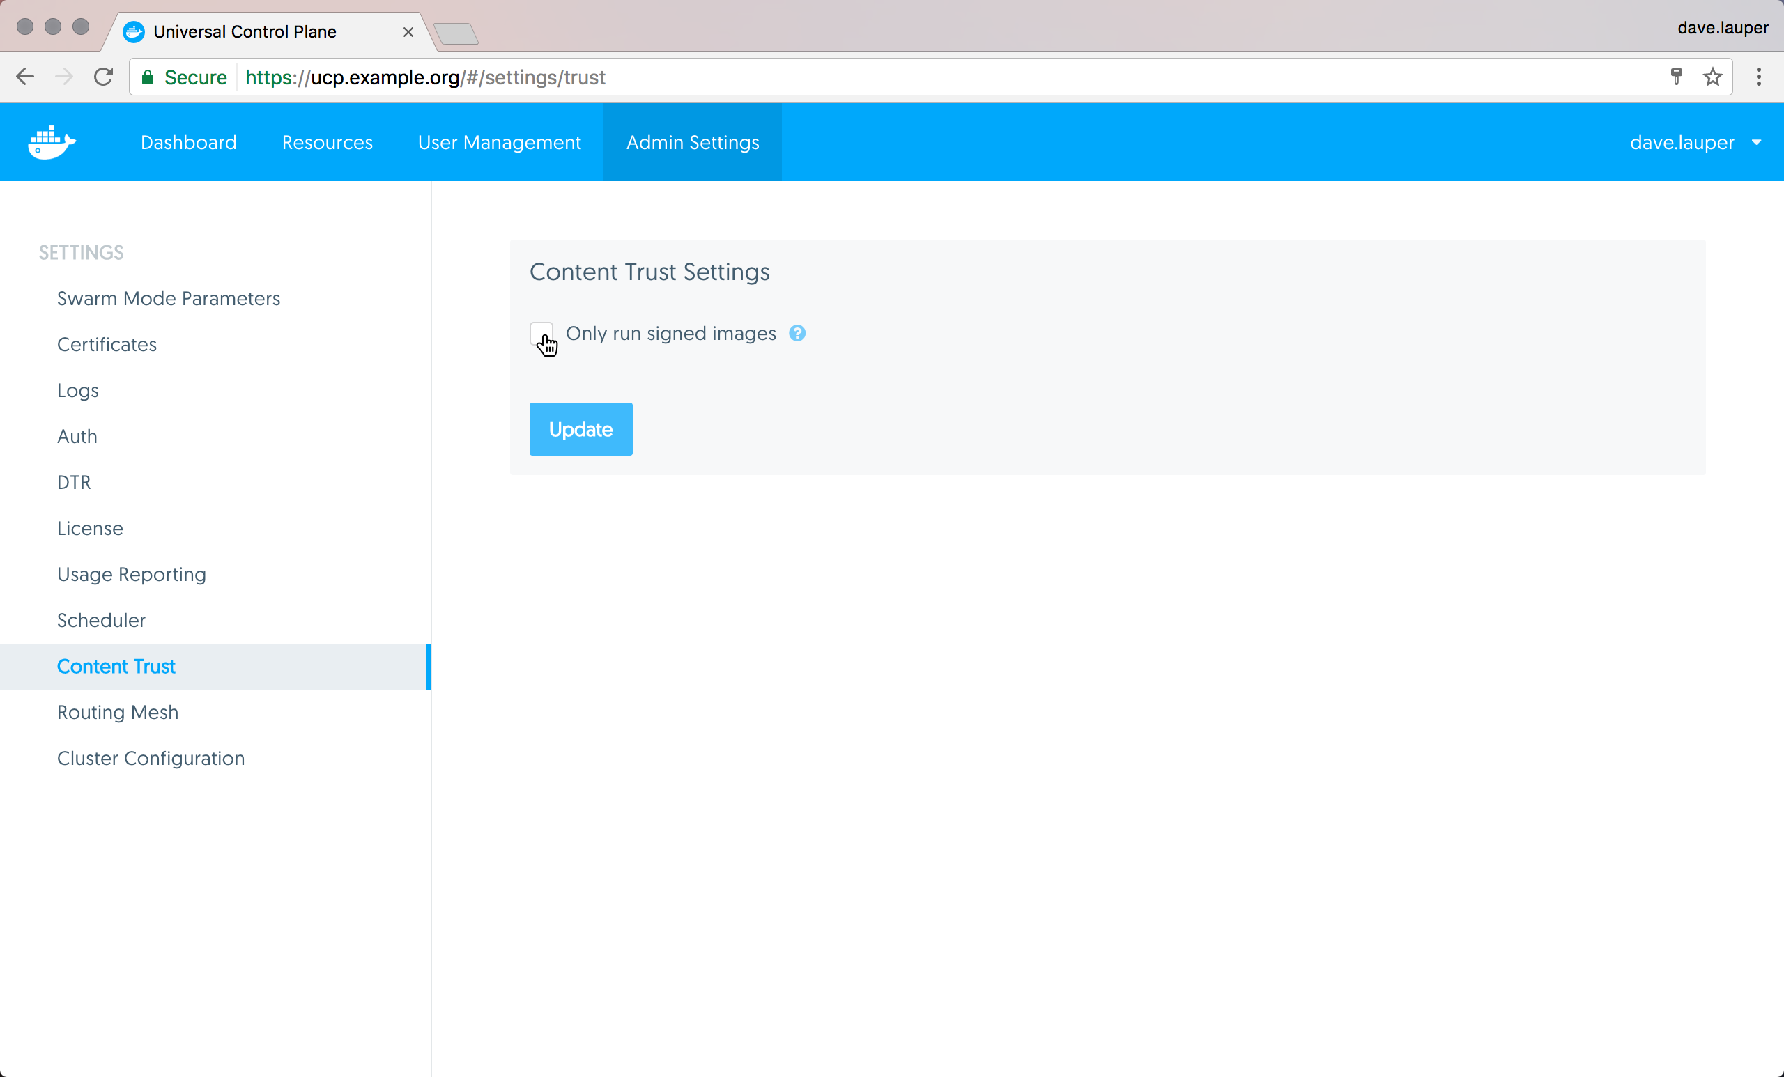This screenshot has width=1784, height=1077.
Task: Click the saved password key icon
Action: coord(1675,77)
